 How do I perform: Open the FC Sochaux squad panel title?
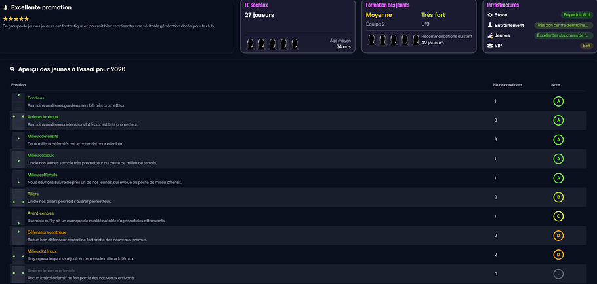coord(257,5)
